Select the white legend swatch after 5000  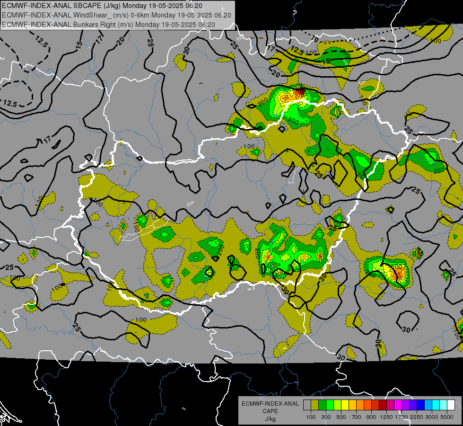click(451, 405)
